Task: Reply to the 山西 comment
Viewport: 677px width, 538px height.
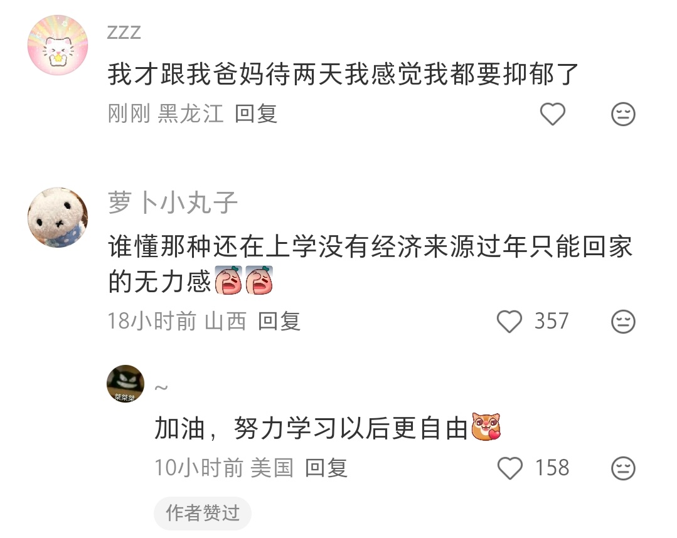Action: tap(279, 321)
